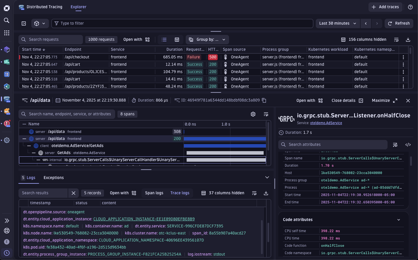418x260 pixels.
Task: Open help question mark icon
Action: click(x=410, y=7)
